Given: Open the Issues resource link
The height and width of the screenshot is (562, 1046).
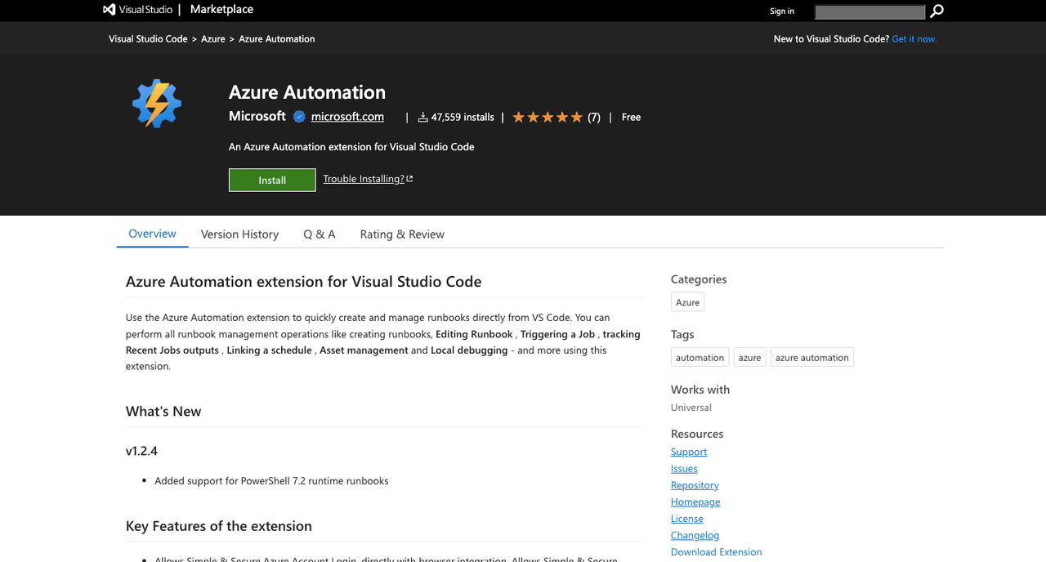Looking at the screenshot, I should 684,469.
